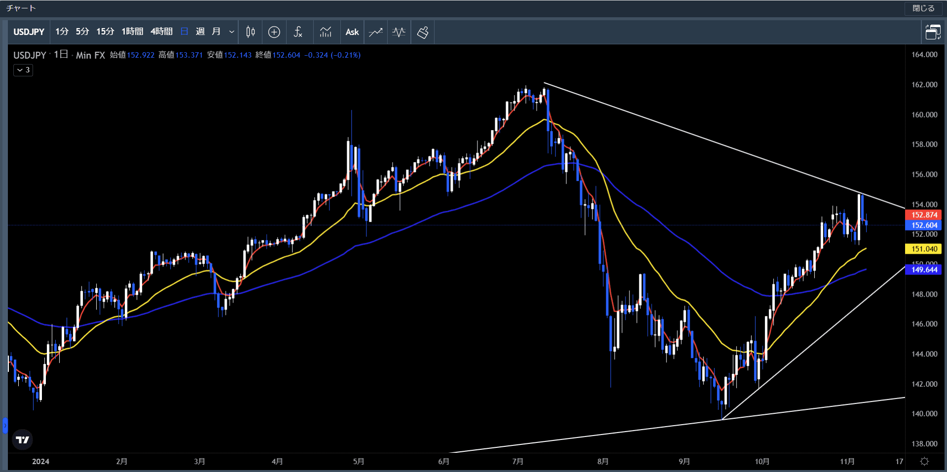Select the 週 weekly timeframe
The image size is (947, 472).
(200, 32)
